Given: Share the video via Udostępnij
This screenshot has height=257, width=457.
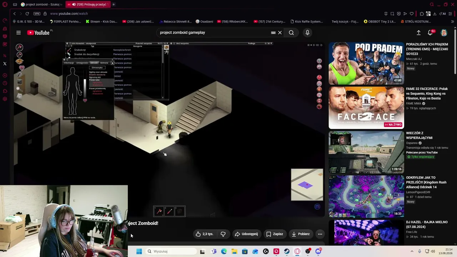Looking at the screenshot, I should tap(246, 234).
